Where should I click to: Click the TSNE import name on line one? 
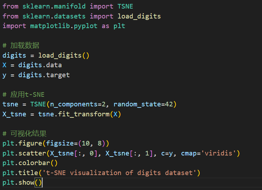pos(125,6)
